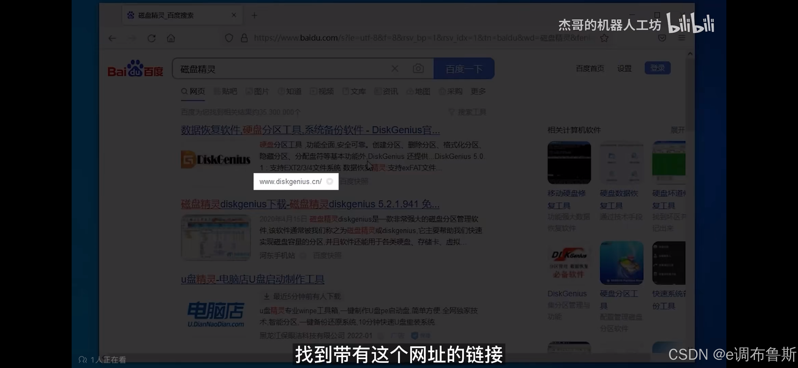
Task: Click 硬盘数据恢复工具 thumbnail
Action: 621,162
